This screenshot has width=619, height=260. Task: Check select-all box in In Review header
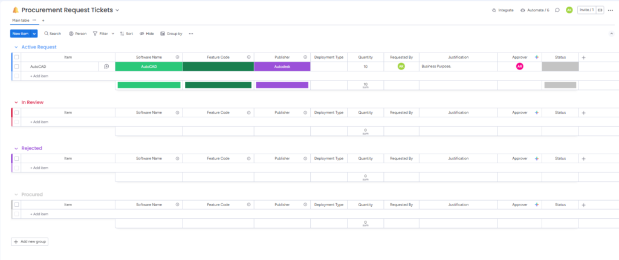click(17, 112)
